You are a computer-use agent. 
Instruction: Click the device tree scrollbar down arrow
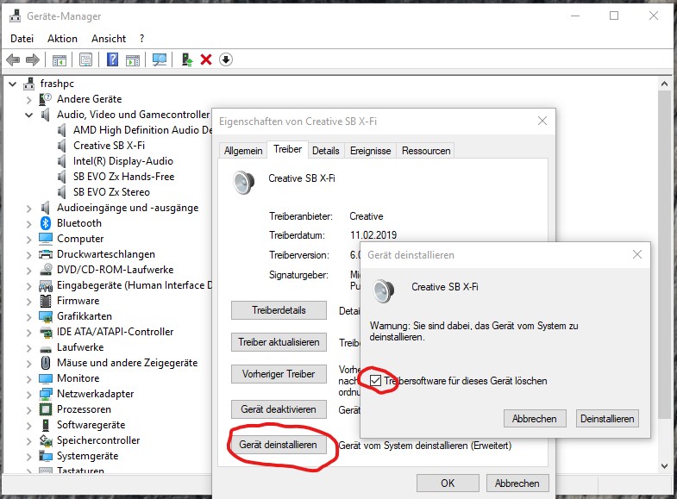pos(664,465)
